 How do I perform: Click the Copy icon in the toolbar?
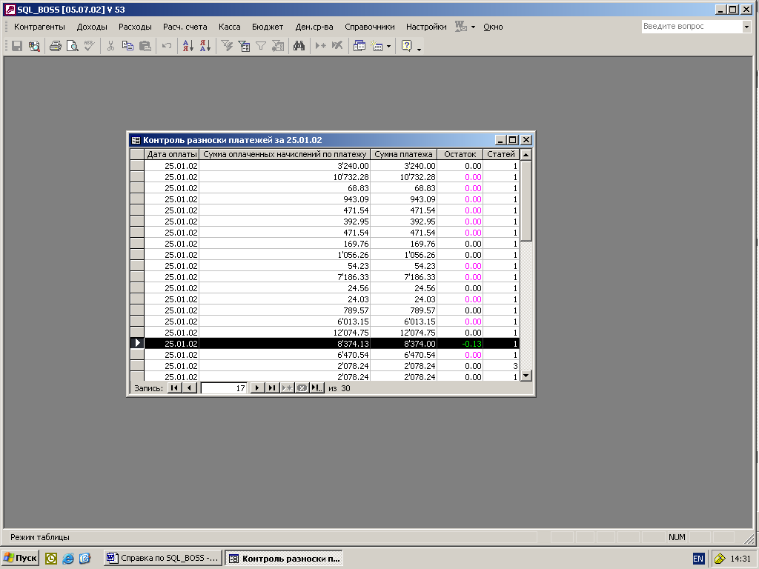pyautogui.click(x=127, y=46)
